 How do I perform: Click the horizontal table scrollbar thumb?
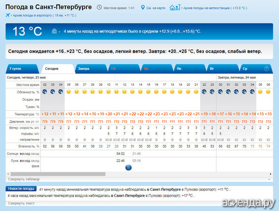click(58, 174)
